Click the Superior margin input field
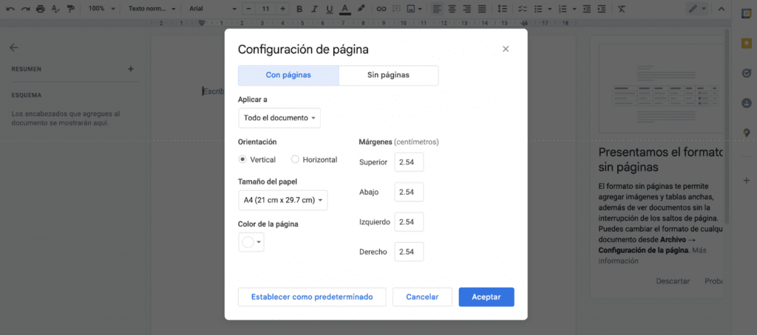This screenshot has width=757, height=335. [409, 162]
